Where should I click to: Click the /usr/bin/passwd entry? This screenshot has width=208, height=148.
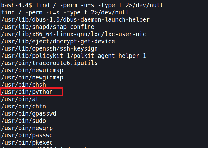(x=27, y=135)
